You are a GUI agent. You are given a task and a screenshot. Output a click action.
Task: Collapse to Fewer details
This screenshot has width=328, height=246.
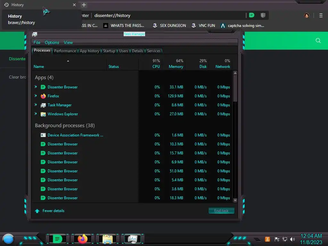click(x=50, y=211)
